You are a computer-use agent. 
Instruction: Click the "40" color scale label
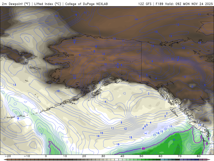122,156
